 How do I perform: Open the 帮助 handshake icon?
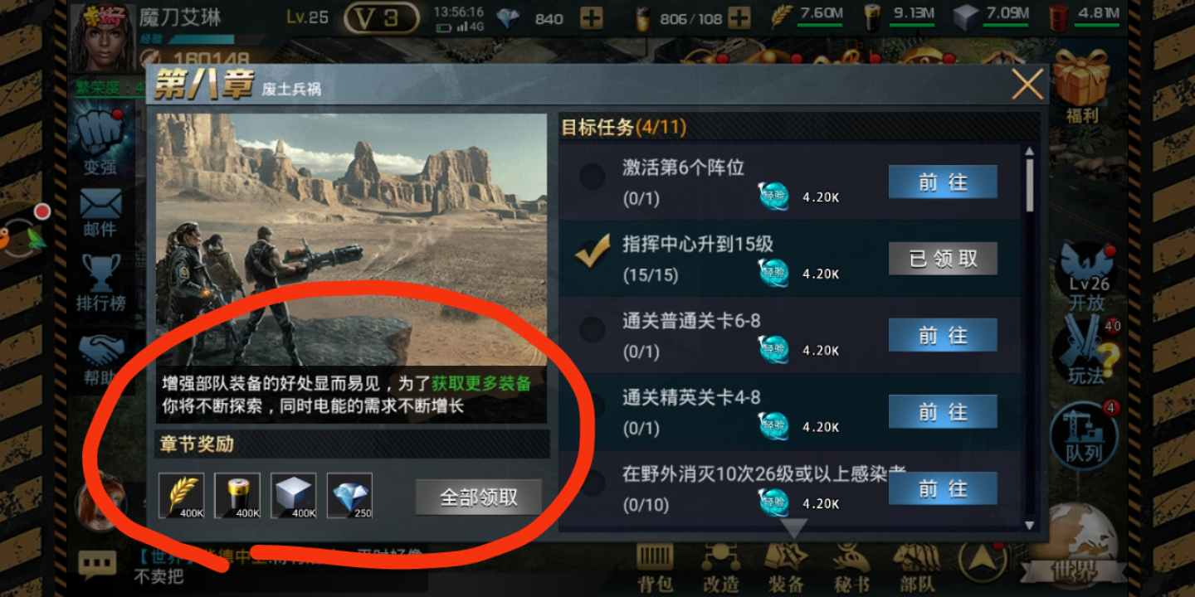pyautogui.click(x=100, y=360)
